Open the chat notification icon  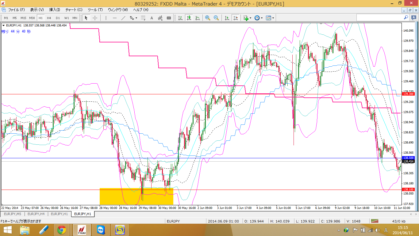413,18
